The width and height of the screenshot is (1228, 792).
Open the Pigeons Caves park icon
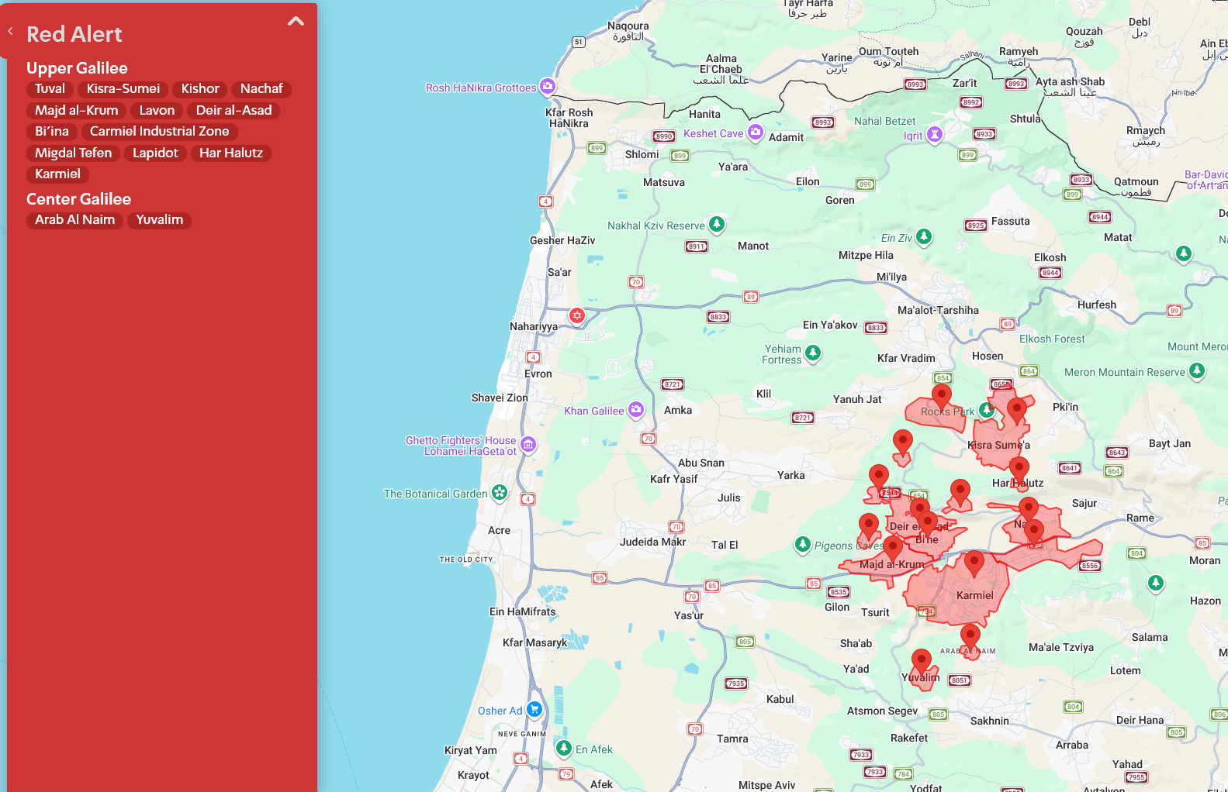[803, 544]
